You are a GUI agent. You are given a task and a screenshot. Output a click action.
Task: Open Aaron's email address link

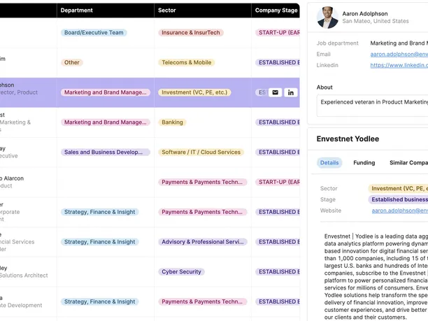point(399,55)
